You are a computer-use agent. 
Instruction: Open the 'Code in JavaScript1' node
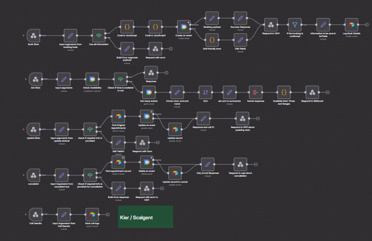tap(156, 27)
